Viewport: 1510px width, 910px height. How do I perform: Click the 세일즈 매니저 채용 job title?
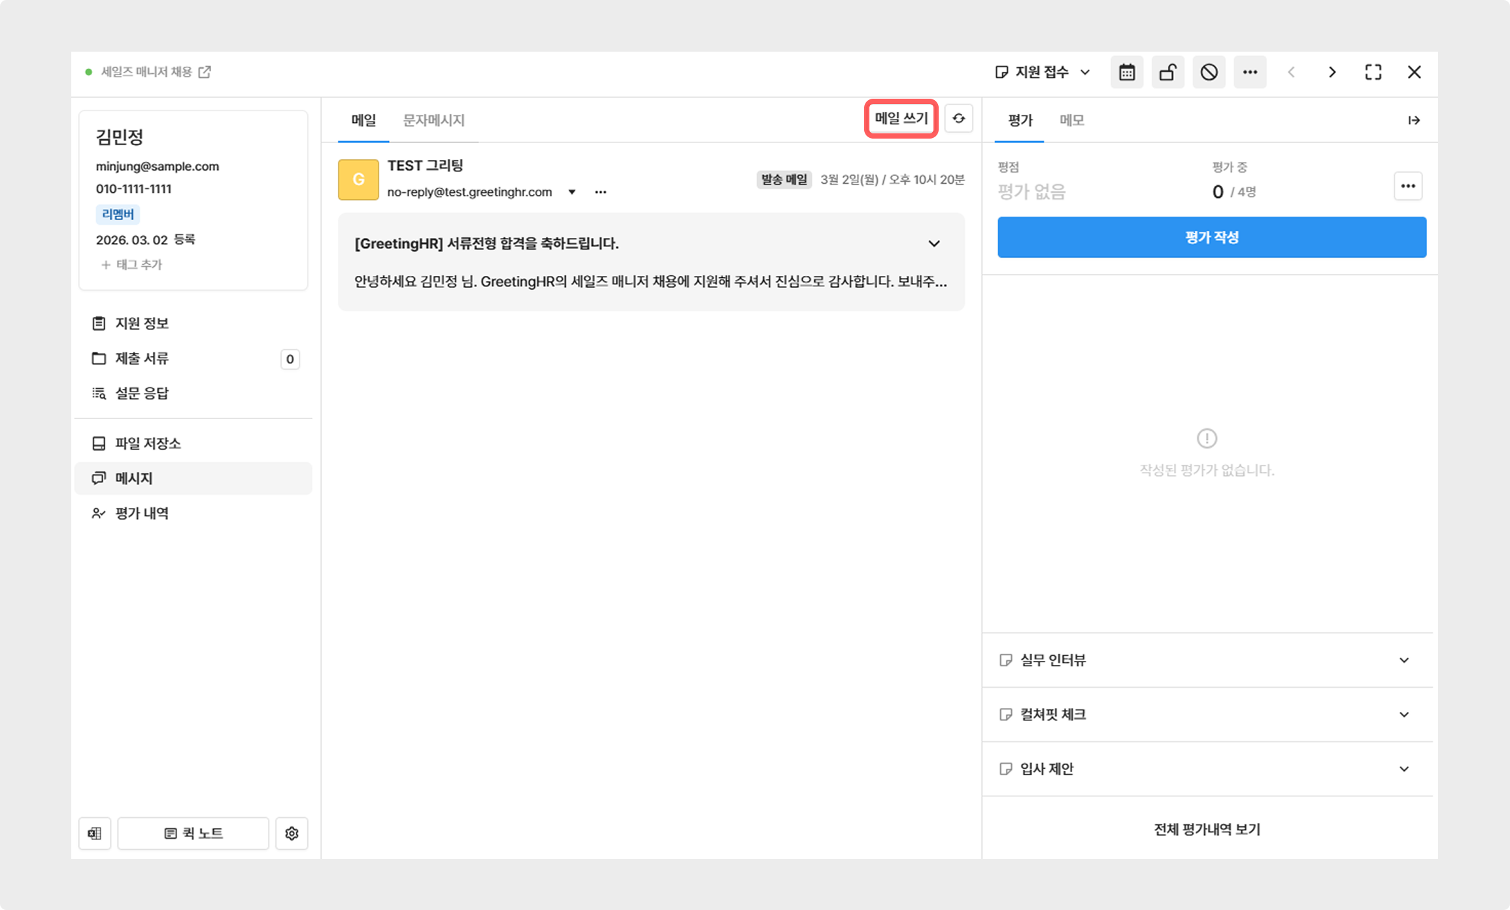[x=146, y=72]
